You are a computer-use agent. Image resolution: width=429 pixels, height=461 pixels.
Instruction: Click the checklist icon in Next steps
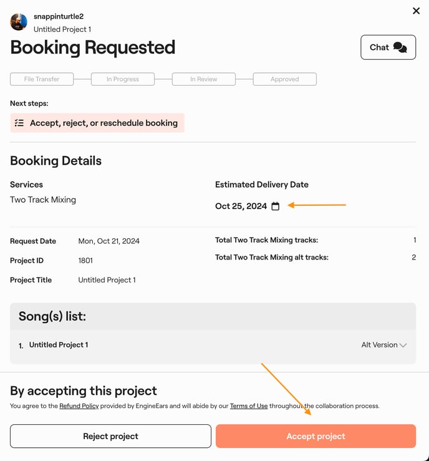coord(19,123)
